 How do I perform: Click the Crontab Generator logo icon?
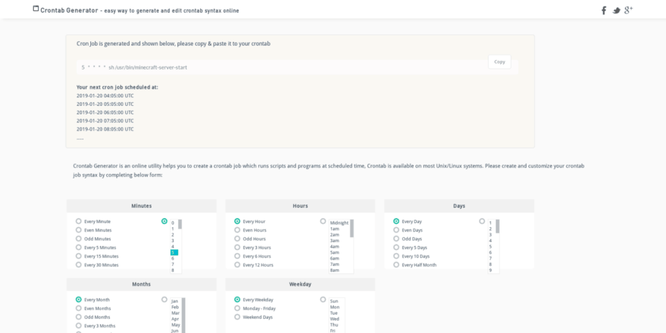tap(36, 9)
